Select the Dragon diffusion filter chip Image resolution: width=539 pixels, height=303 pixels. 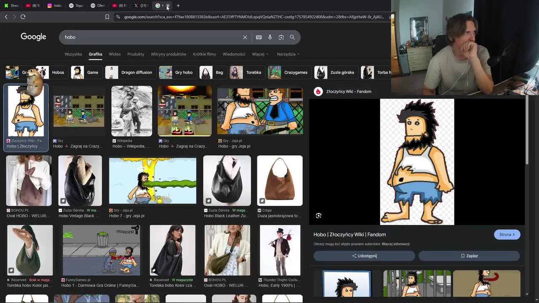pyautogui.click(x=130, y=72)
